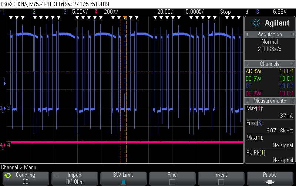Enable the Fine adjustment checkbox

click(x=172, y=182)
